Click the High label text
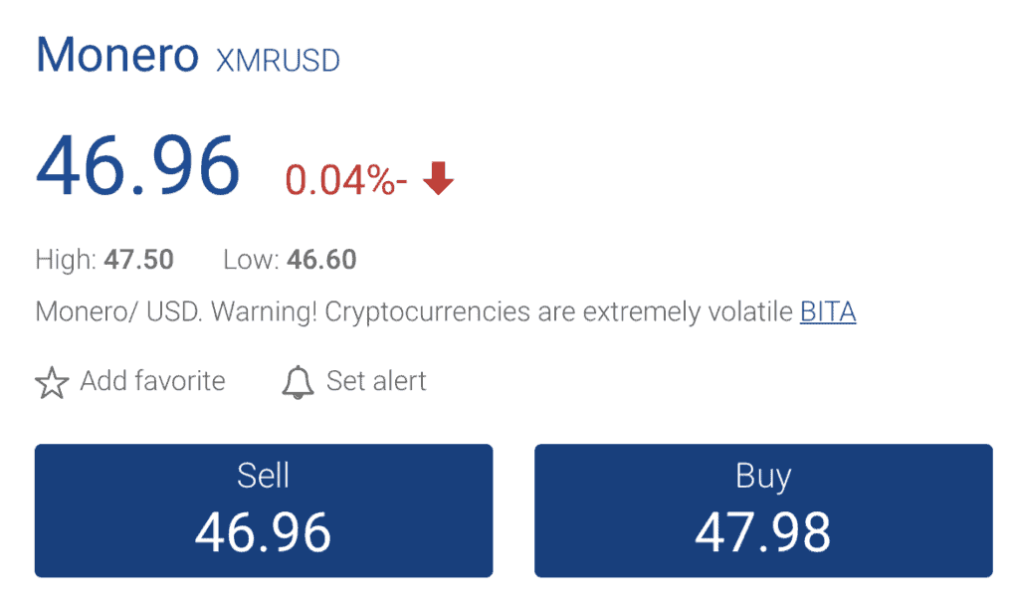 (x=66, y=260)
